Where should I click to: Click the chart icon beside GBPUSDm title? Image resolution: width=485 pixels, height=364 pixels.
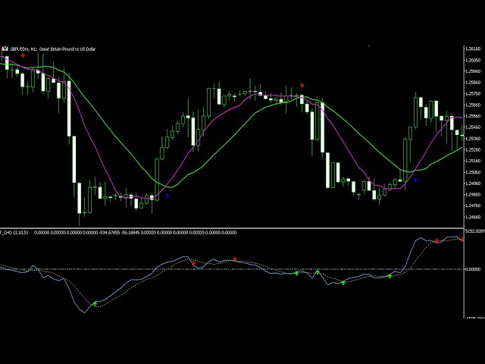click(x=5, y=49)
